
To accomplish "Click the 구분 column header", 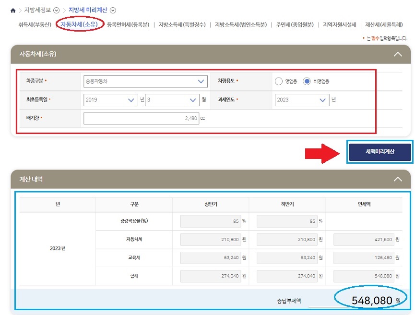I will tap(134, 204).
